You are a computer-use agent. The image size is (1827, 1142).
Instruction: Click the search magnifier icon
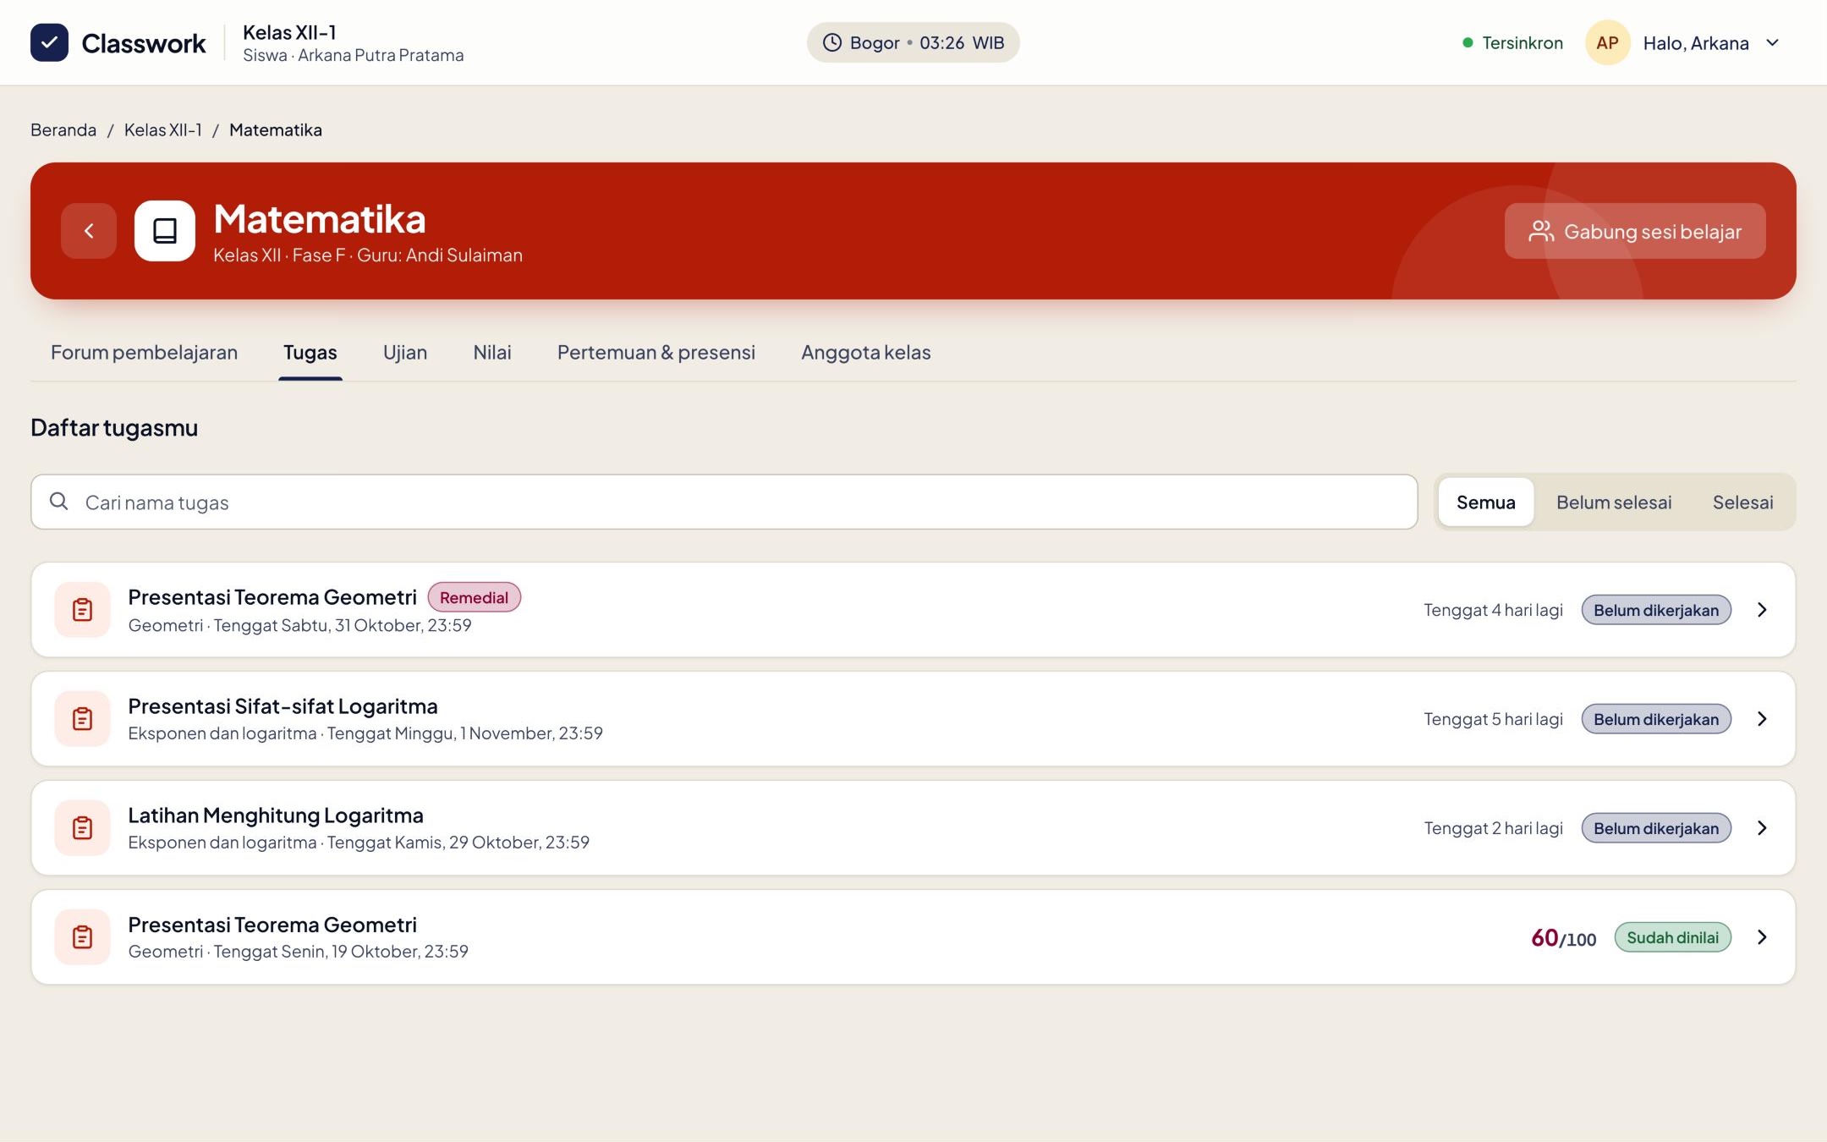[x=58, y=502]
